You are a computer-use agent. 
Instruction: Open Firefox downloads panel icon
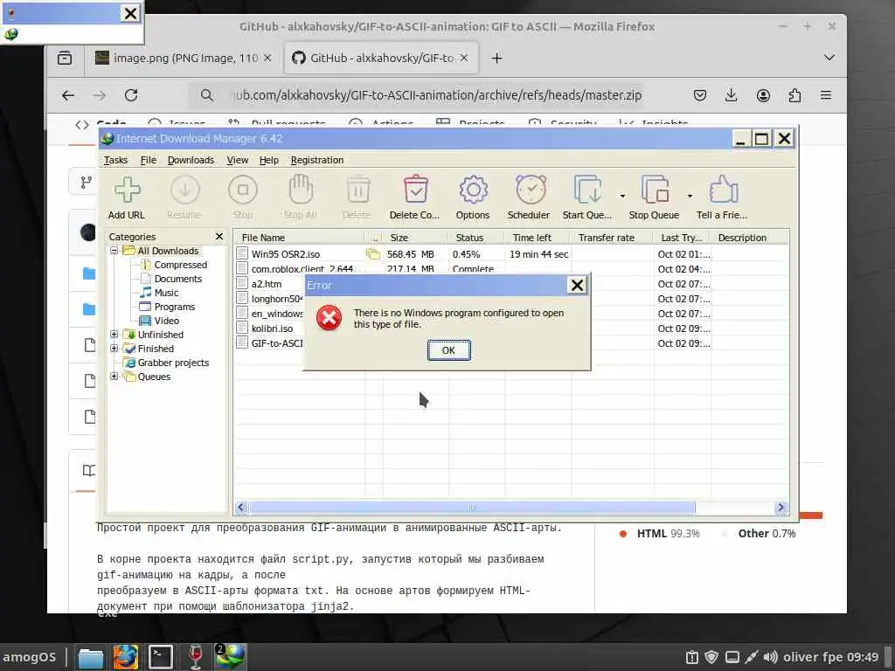click(x=731, y=95)
